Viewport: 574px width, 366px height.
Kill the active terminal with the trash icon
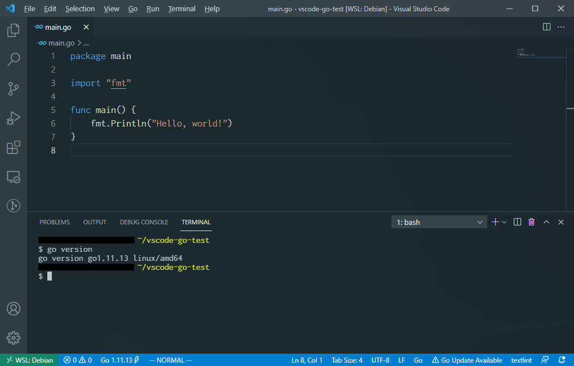[531, 222]
